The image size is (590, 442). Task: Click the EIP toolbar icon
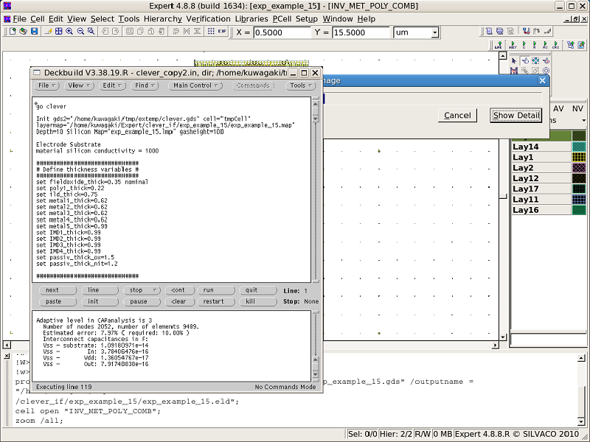click(221, 32)
